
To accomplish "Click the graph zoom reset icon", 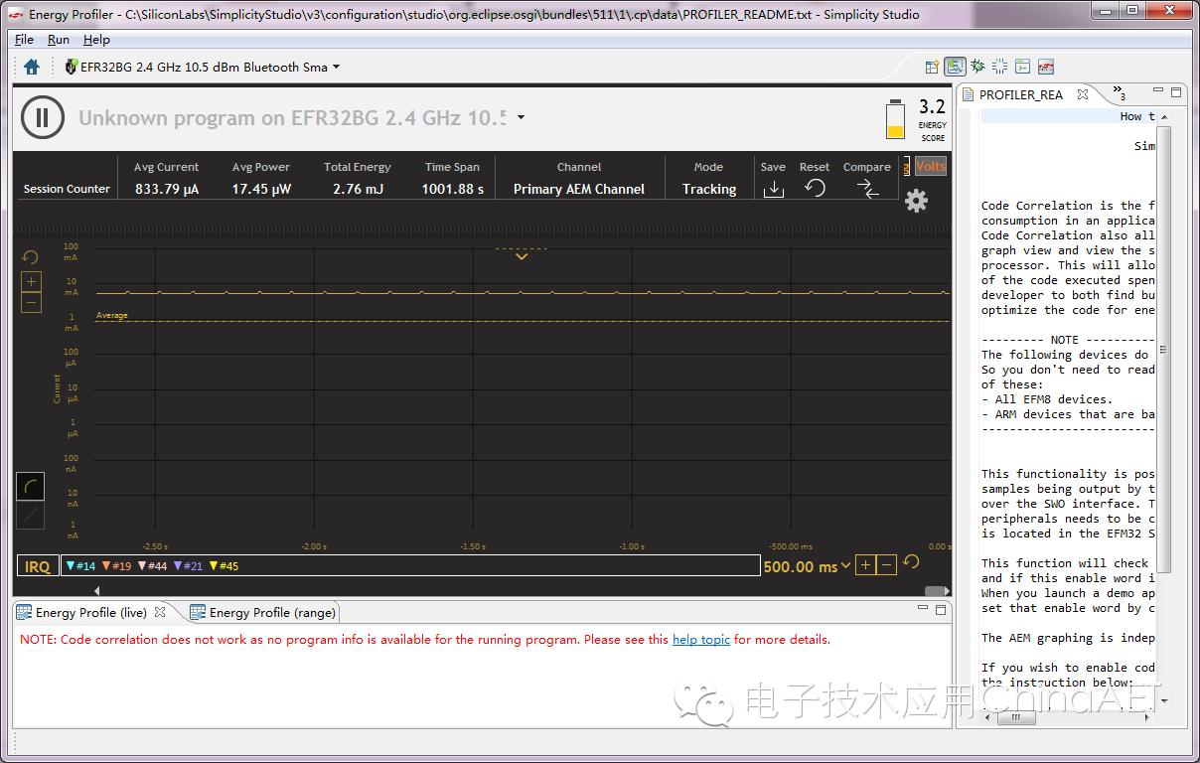I will coord(30,256).
